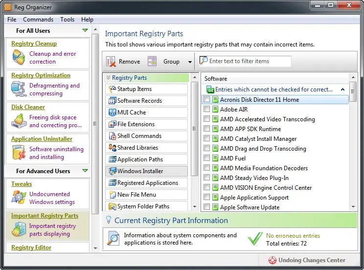Image resolution: width=364 pixels, height=270 pixels.
Task: Click the Important Registry Parts sidebar icon
Action: click(19, 229)
